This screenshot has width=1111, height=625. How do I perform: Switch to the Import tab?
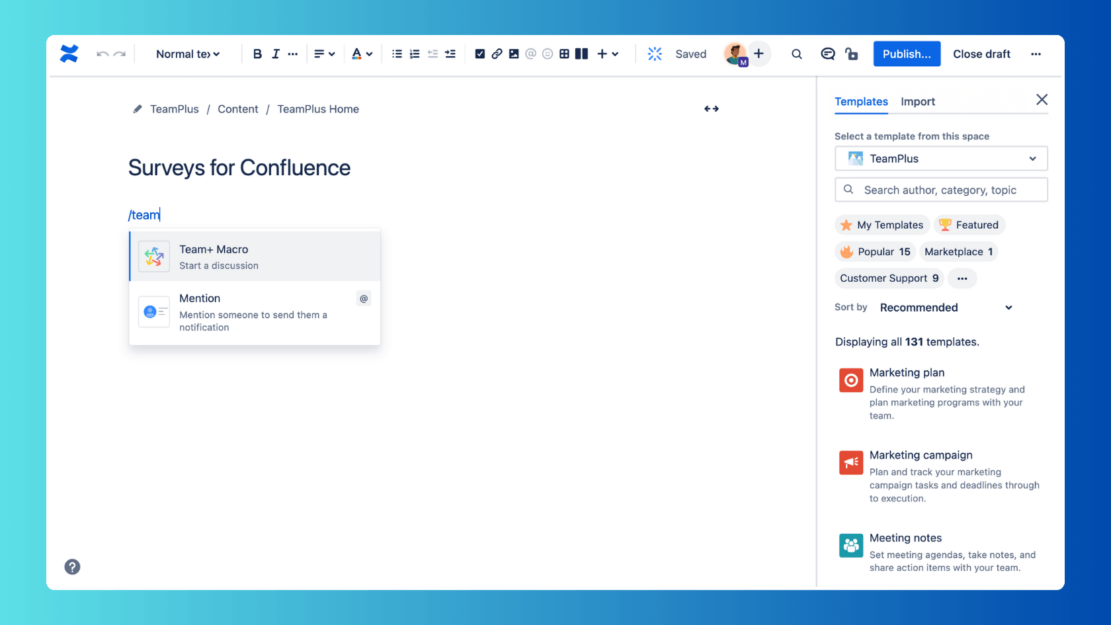[x=918, y=102]
